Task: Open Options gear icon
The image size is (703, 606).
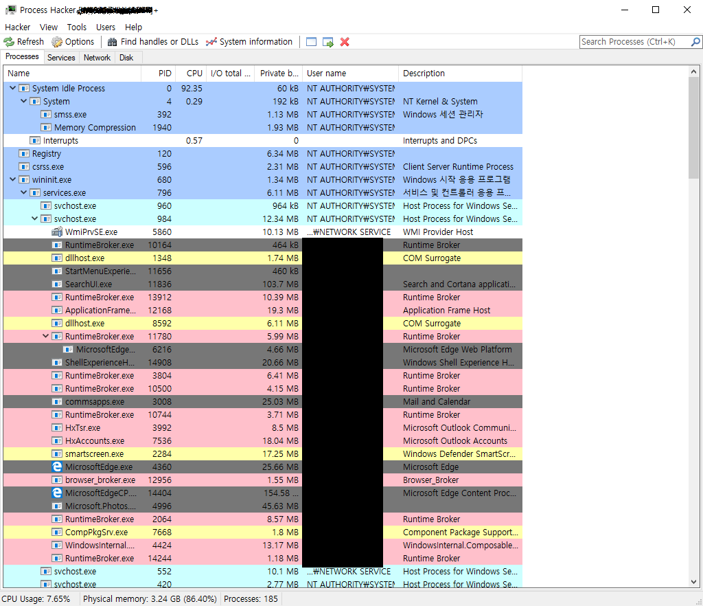Action: 57,42
